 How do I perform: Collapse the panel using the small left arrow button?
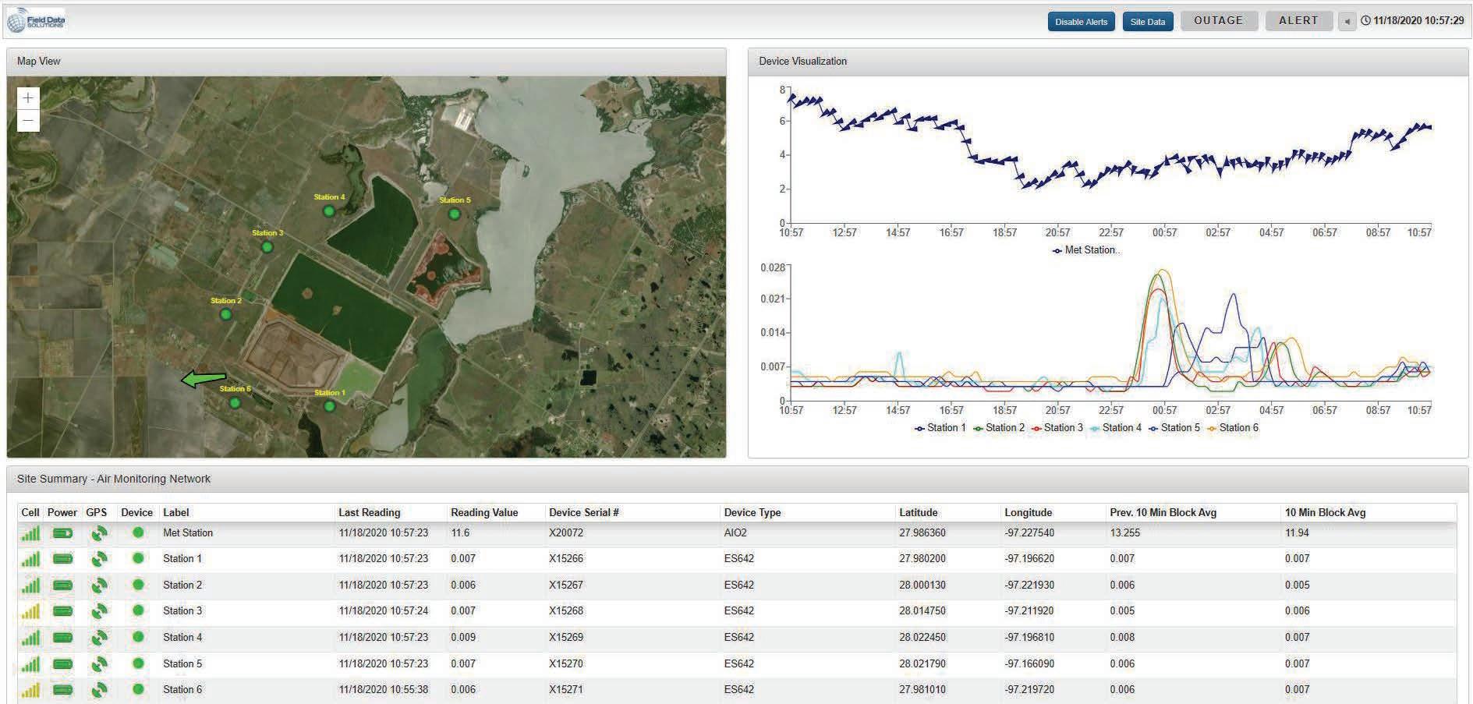1347,21
